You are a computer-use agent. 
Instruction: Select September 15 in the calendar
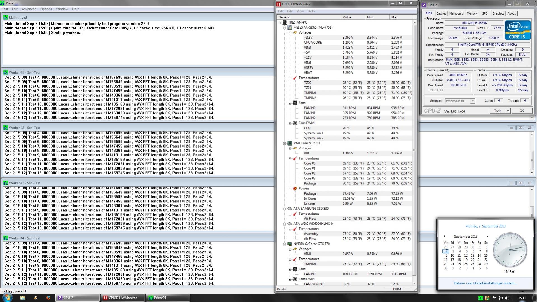(x=486, y=256)
